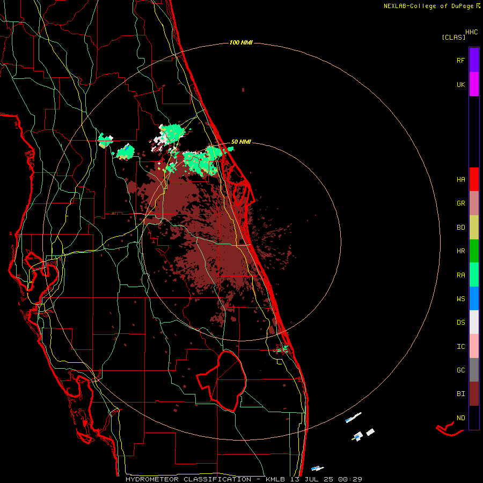Click the HR legend label

point(460,251)
